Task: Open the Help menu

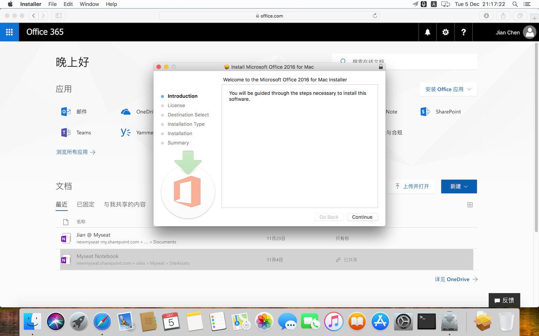Action: 111,4
